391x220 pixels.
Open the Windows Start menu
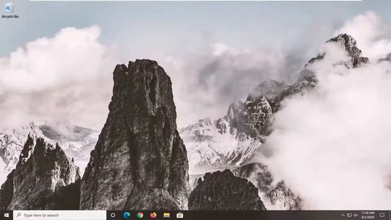click(6, 215)
